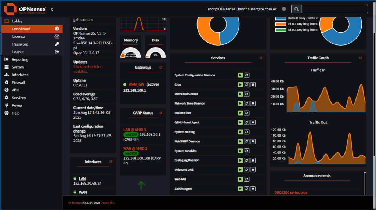Click the Traffic Graph widget link icon
376x210 pixels.
[361, 58]
